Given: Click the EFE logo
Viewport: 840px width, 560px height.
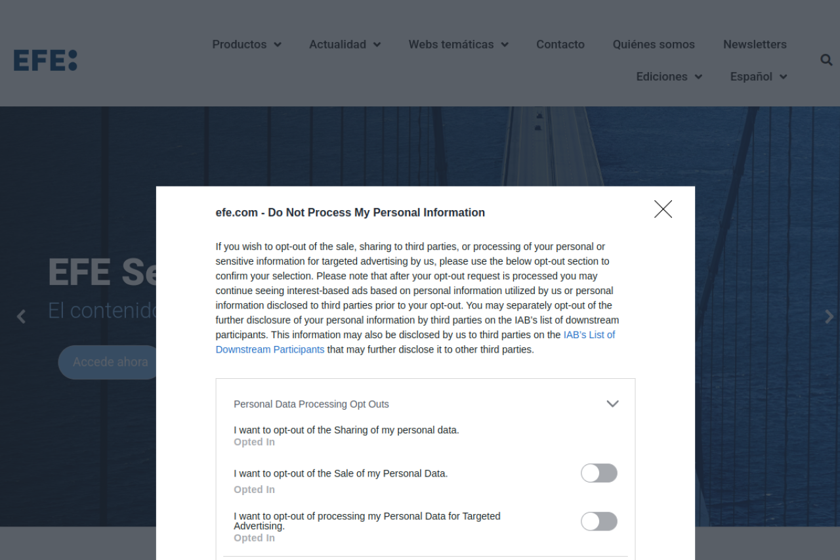Looking at the screenshot, I should [45, 60].
